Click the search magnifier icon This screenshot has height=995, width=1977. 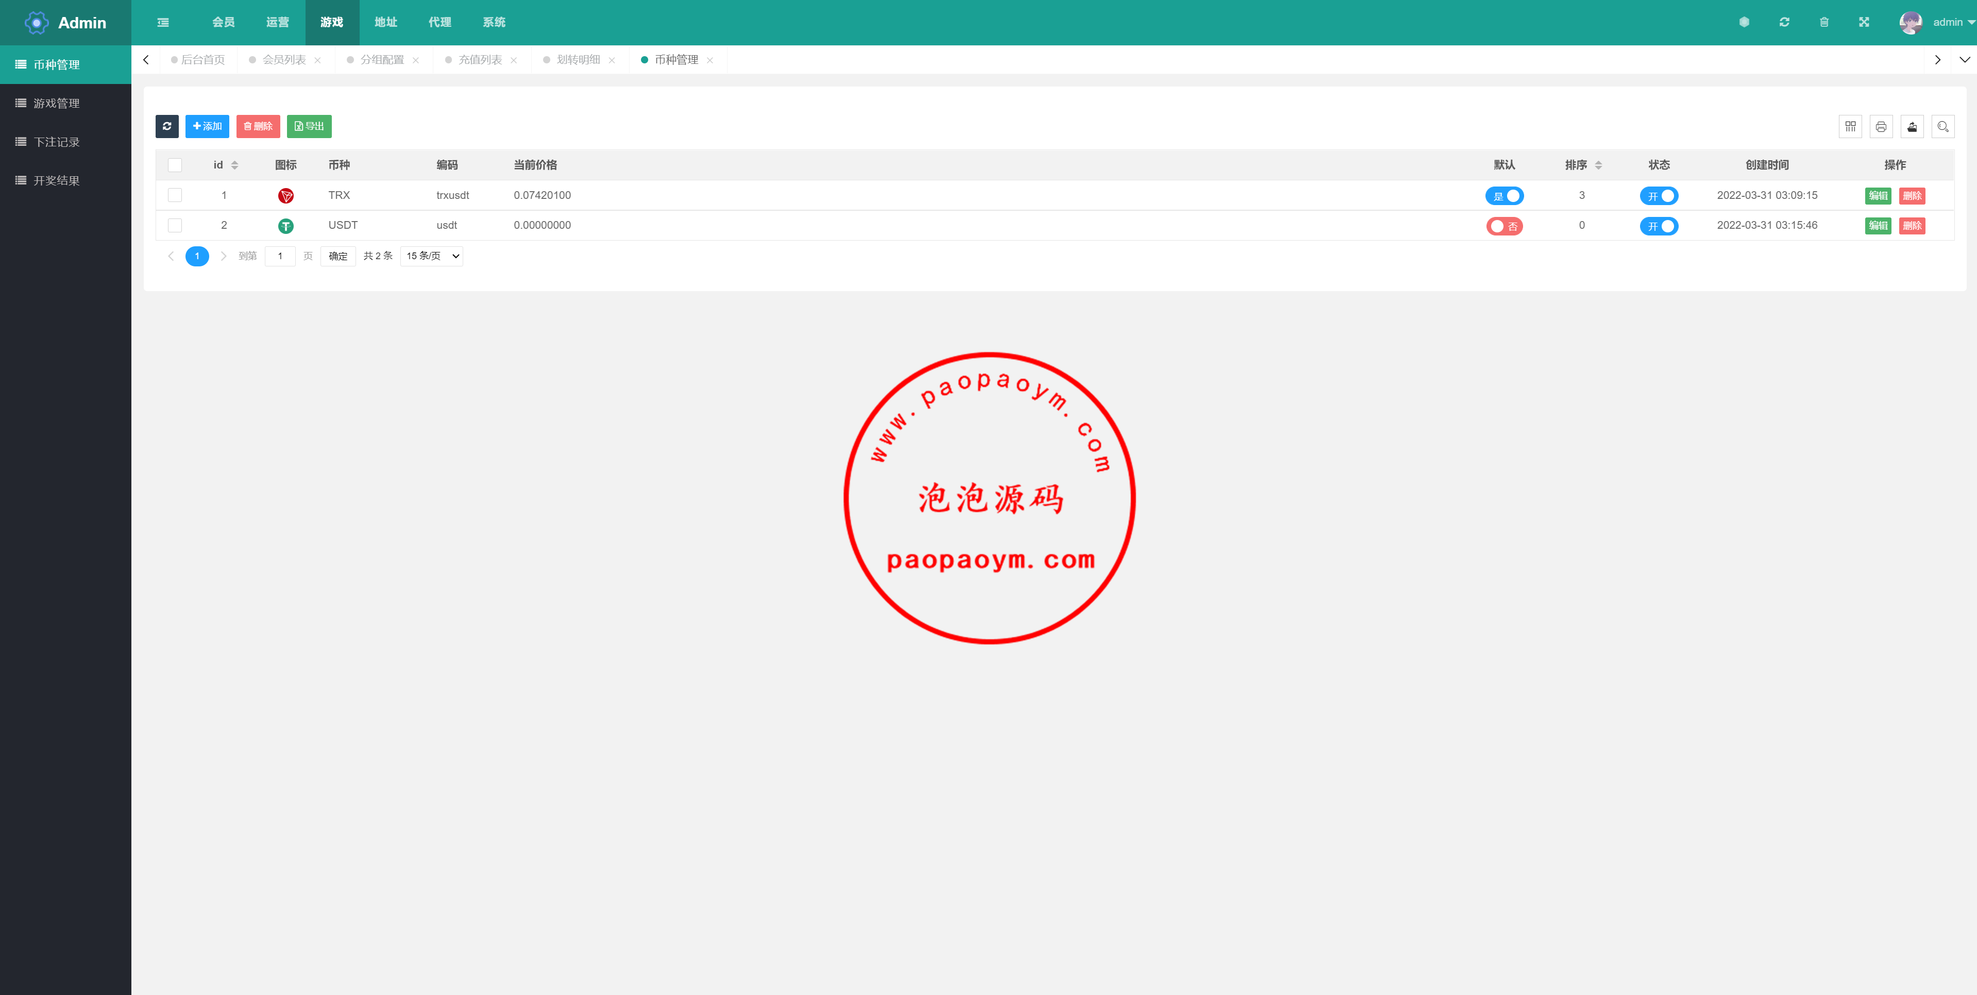pos(1942,127)
